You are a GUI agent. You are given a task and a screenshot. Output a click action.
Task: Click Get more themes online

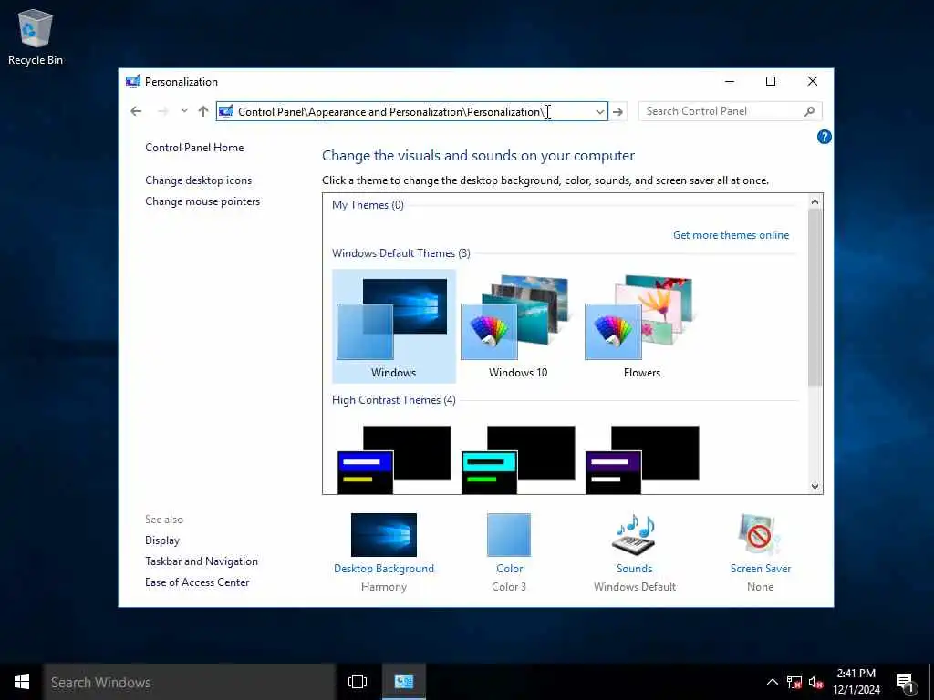click(x=731, y=235)
